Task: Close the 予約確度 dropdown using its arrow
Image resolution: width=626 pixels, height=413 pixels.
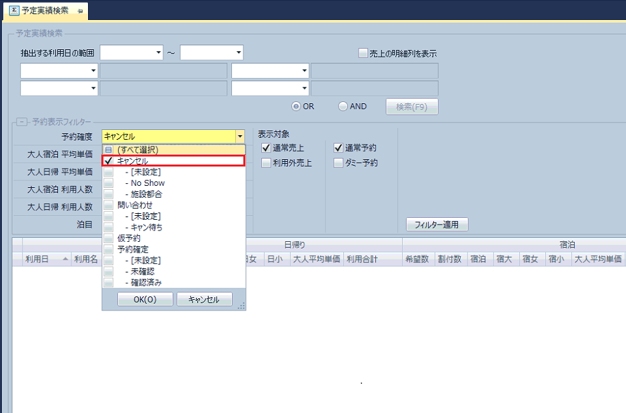Action: tap(240, 137)
